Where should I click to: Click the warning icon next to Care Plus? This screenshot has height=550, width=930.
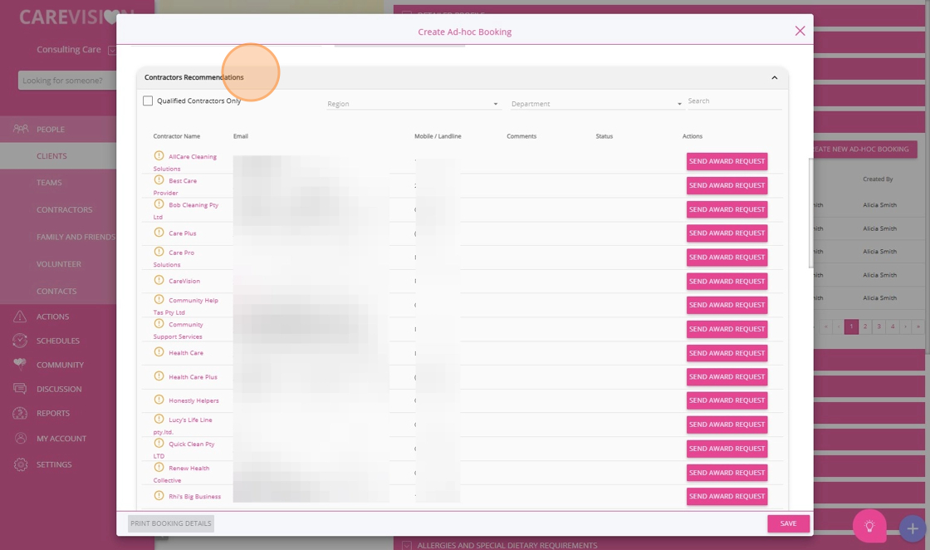159,233
